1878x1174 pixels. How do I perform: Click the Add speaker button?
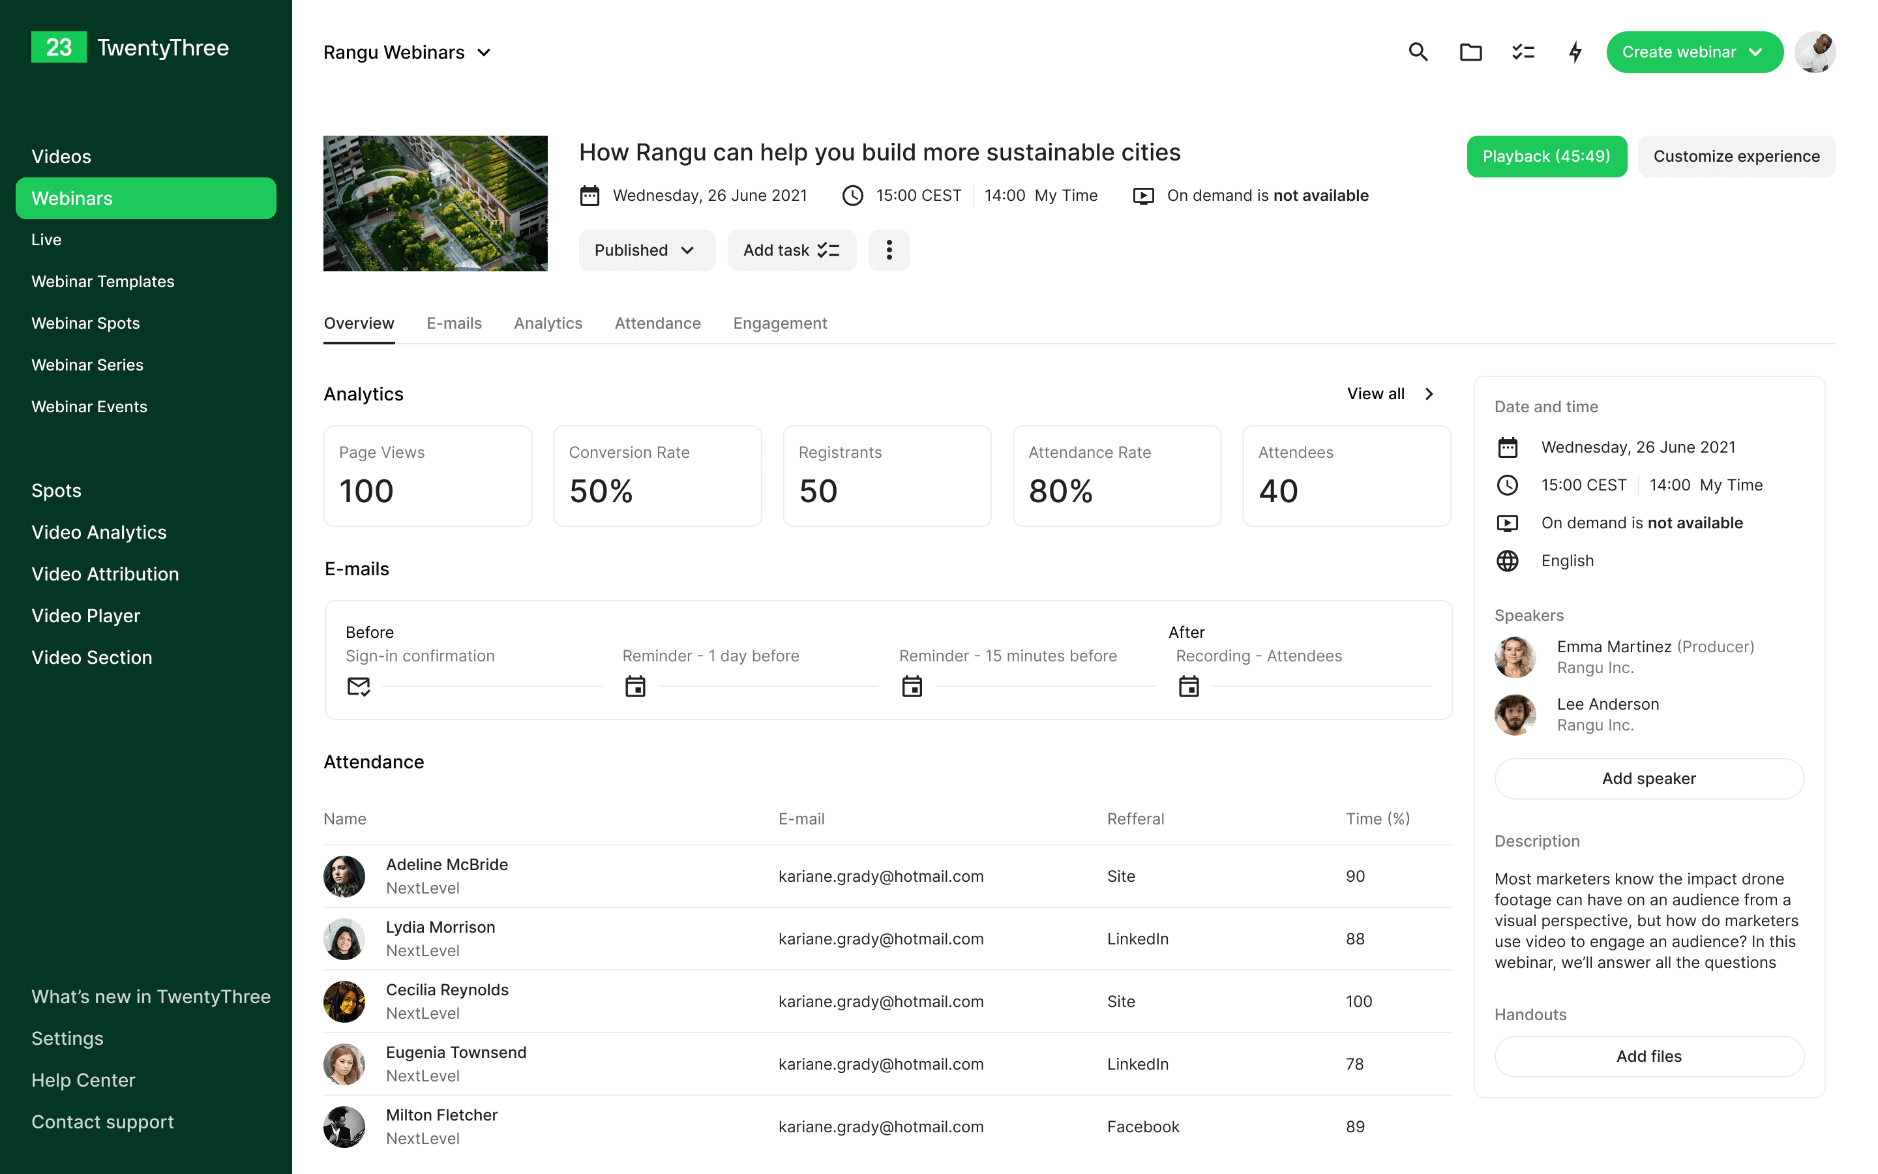pyautogui.click(x=1649, y=779)
